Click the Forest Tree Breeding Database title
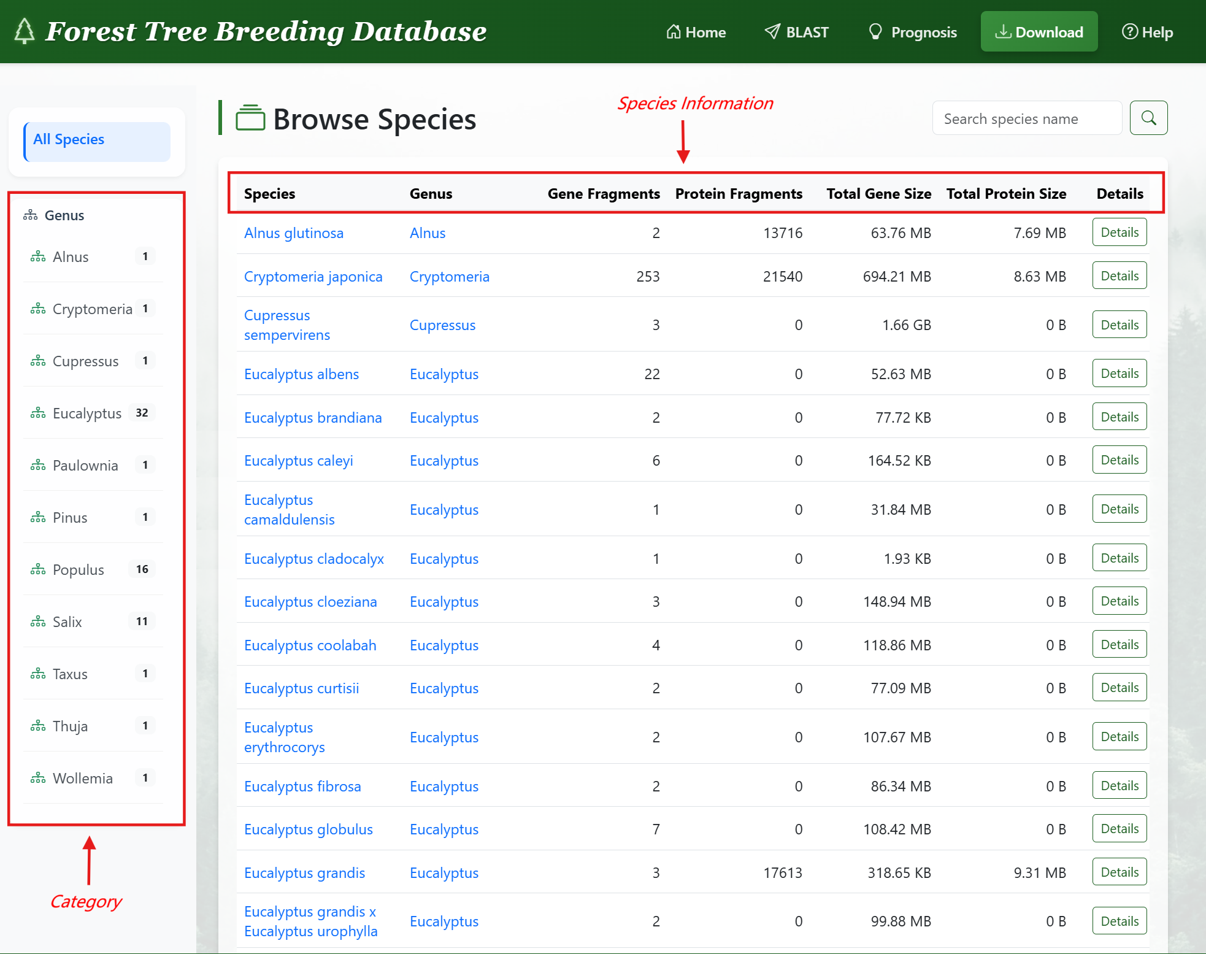The height and width of the screenshot is (954, 1206). coord(266,31)
